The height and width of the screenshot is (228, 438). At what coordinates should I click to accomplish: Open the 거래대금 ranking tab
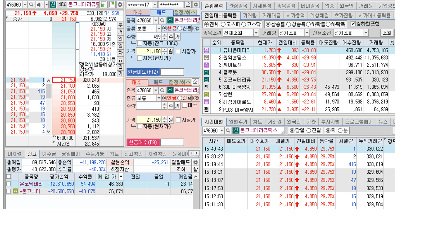coord(271,16)
